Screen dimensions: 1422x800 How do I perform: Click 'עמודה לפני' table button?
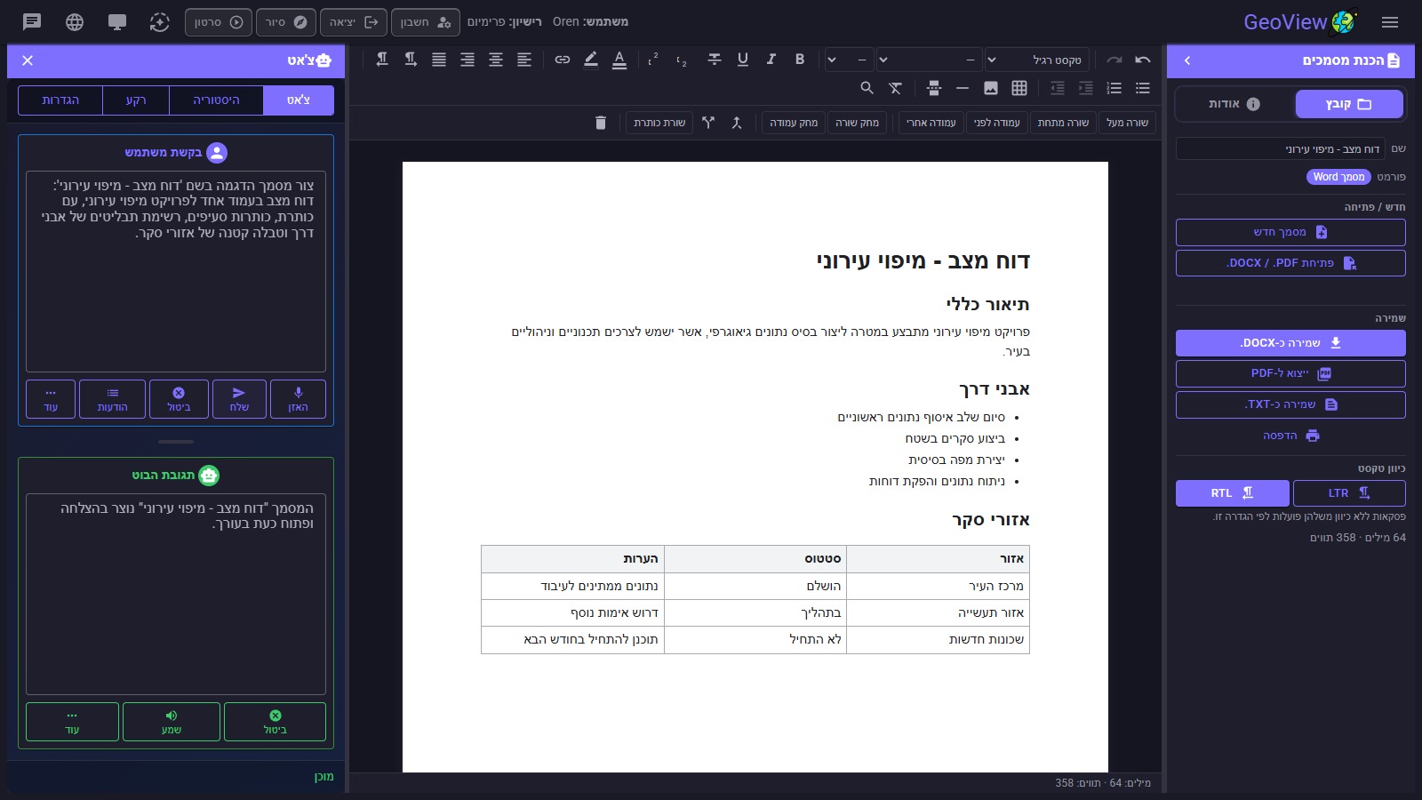(x=996, y=123)
